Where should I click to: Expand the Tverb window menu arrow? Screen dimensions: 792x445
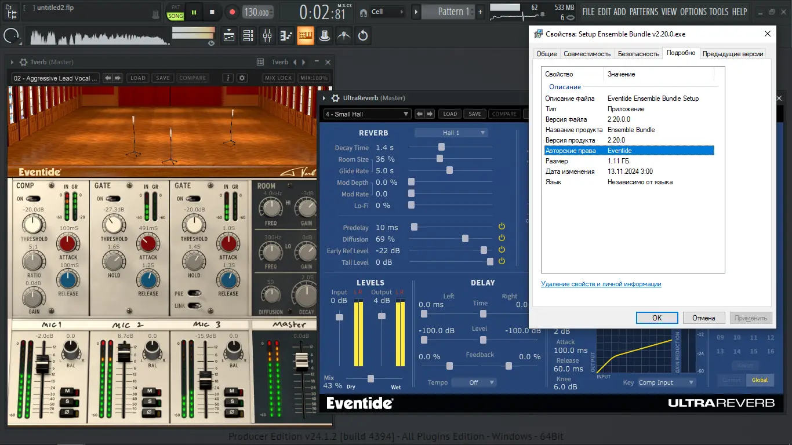[13, 62]
